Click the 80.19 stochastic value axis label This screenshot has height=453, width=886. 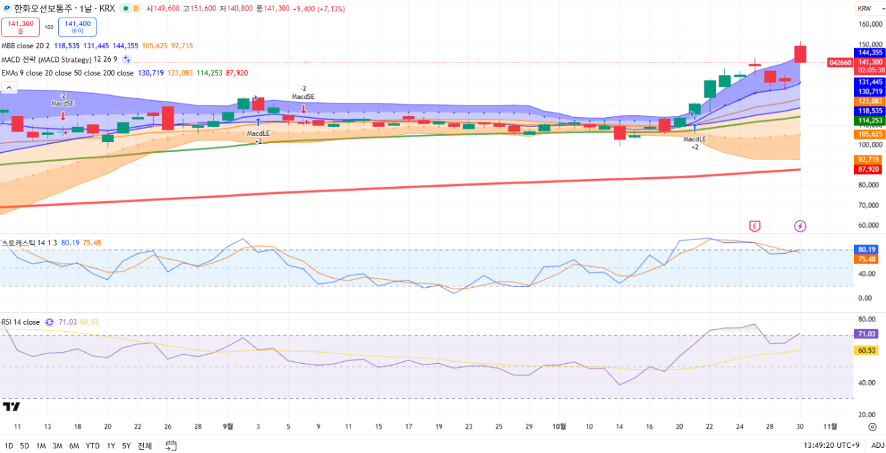click(867, 249)
